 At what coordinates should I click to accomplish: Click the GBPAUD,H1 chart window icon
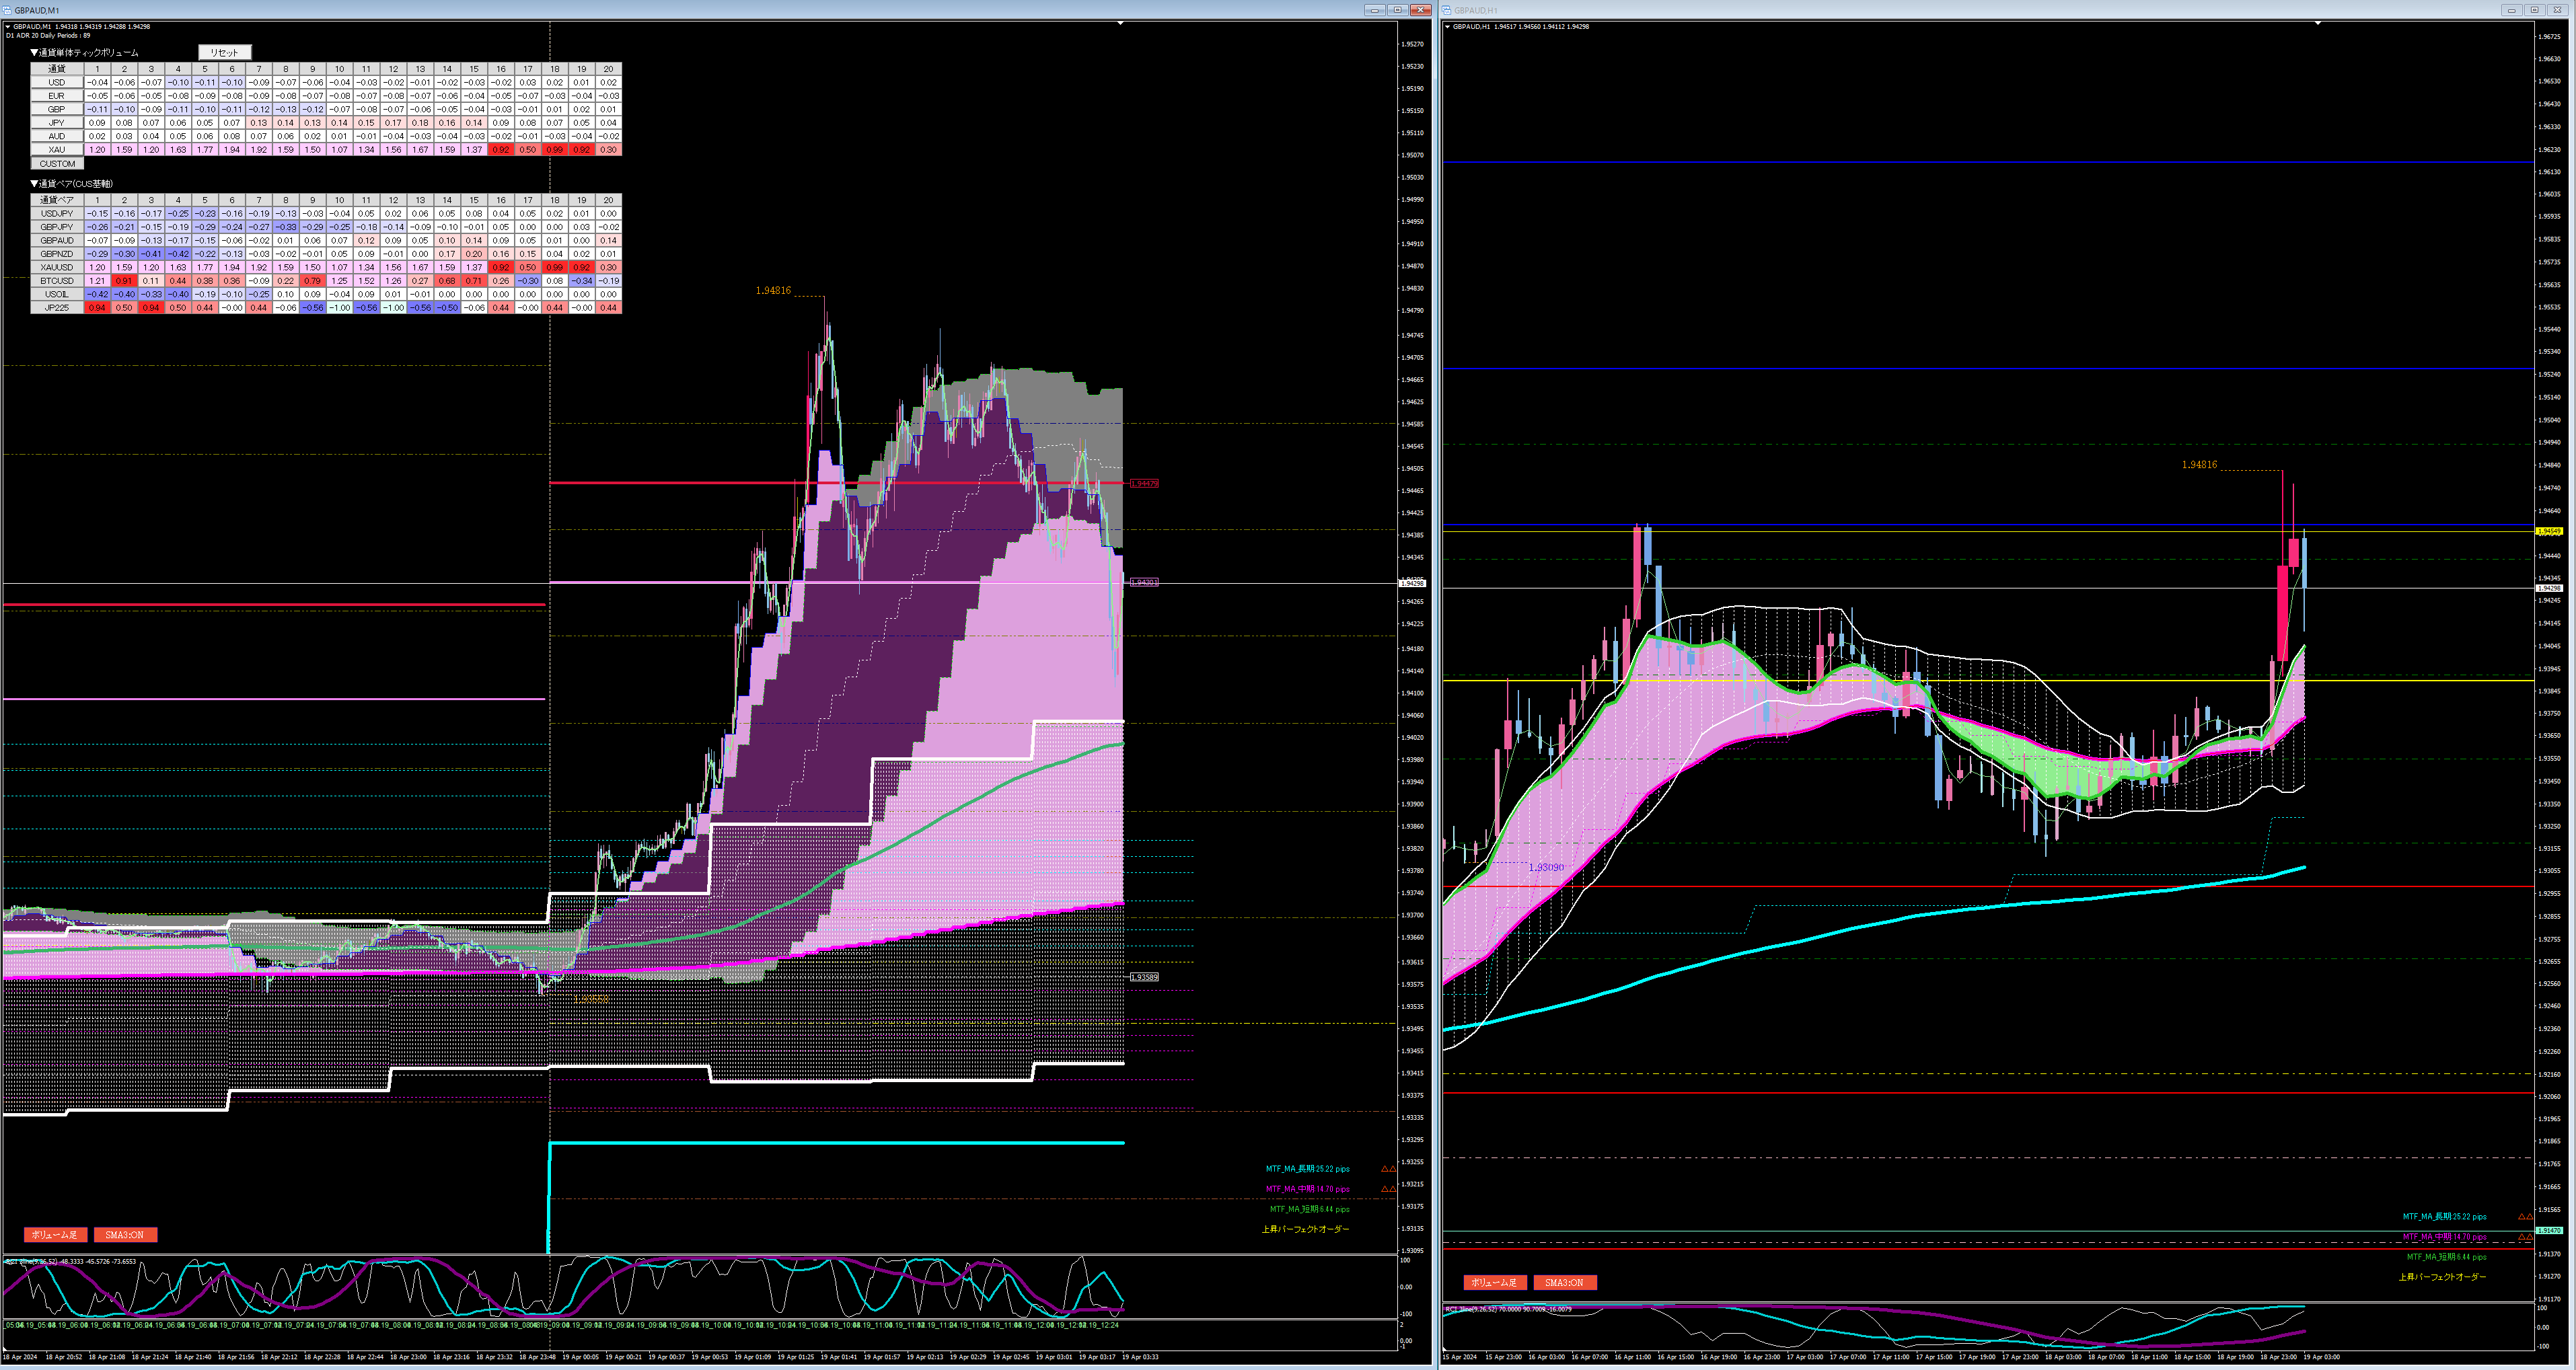(1447, 10)
